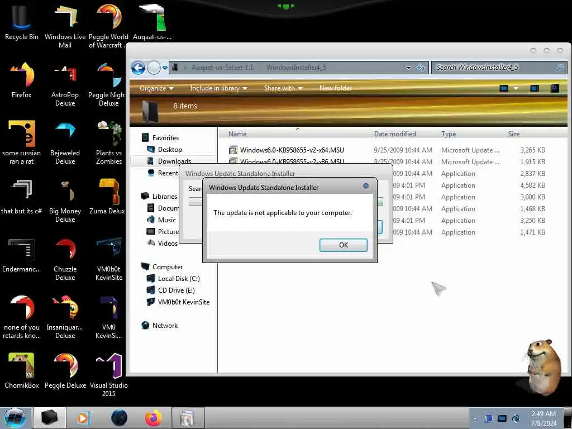Open the media player taskbar icon
The image size is (572, 429).
coord(83,418)
